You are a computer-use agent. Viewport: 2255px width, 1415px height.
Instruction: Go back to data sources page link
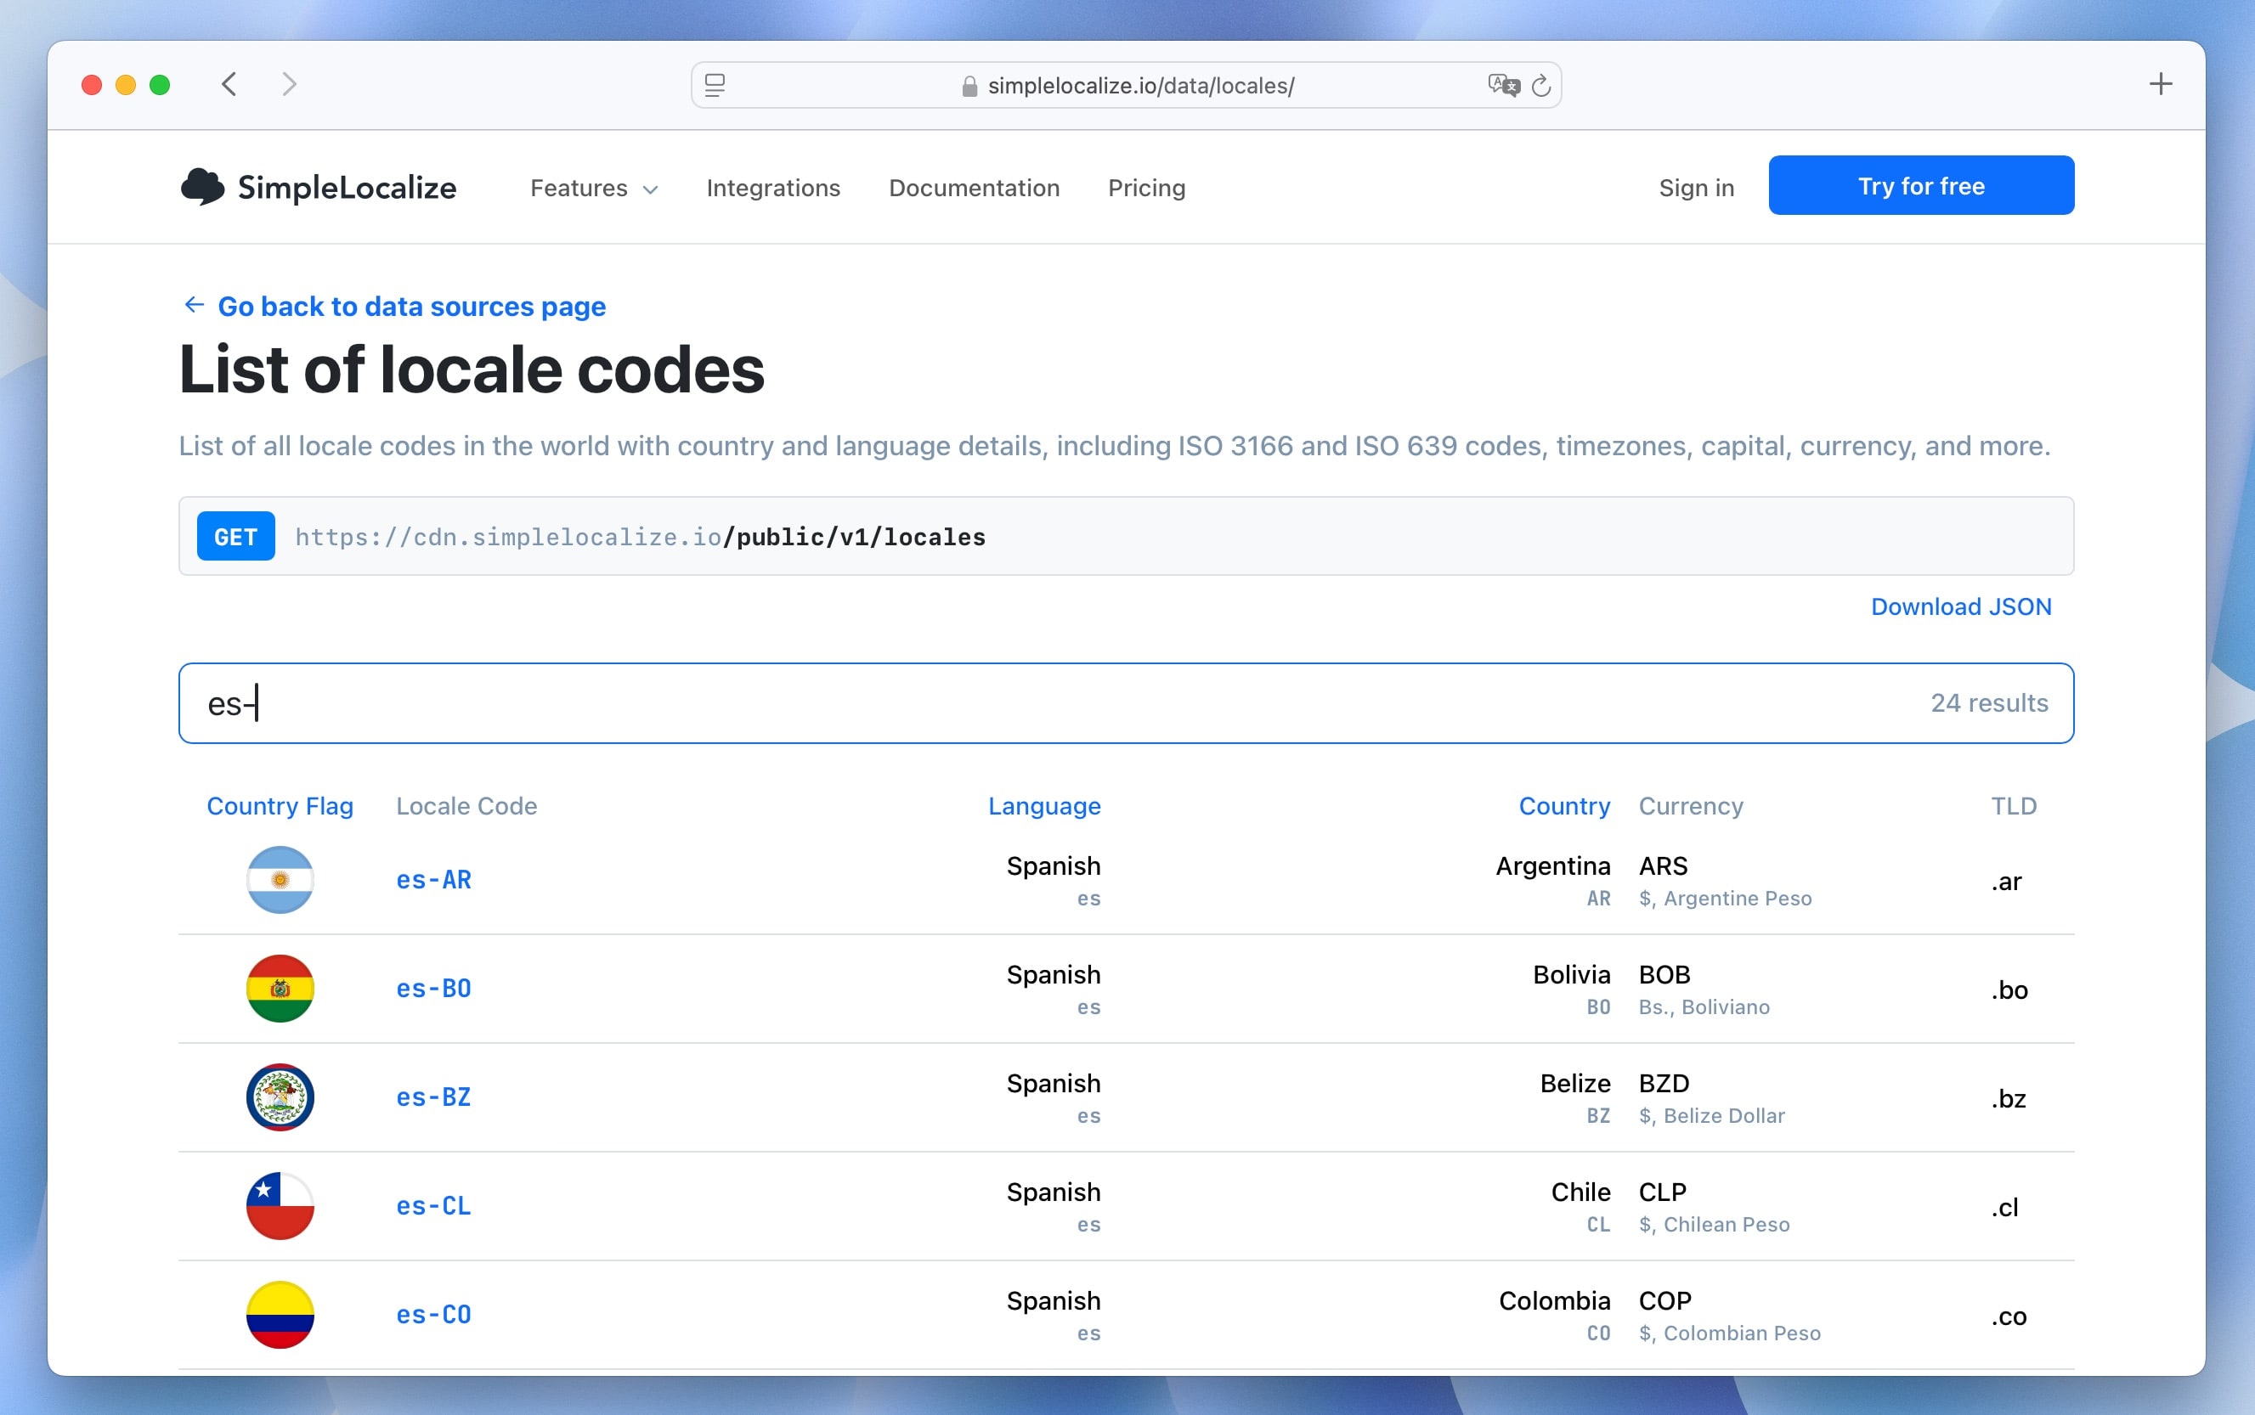tap(412, 306)
